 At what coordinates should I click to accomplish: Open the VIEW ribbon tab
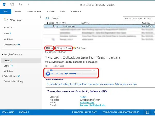(x=62, y=11)
